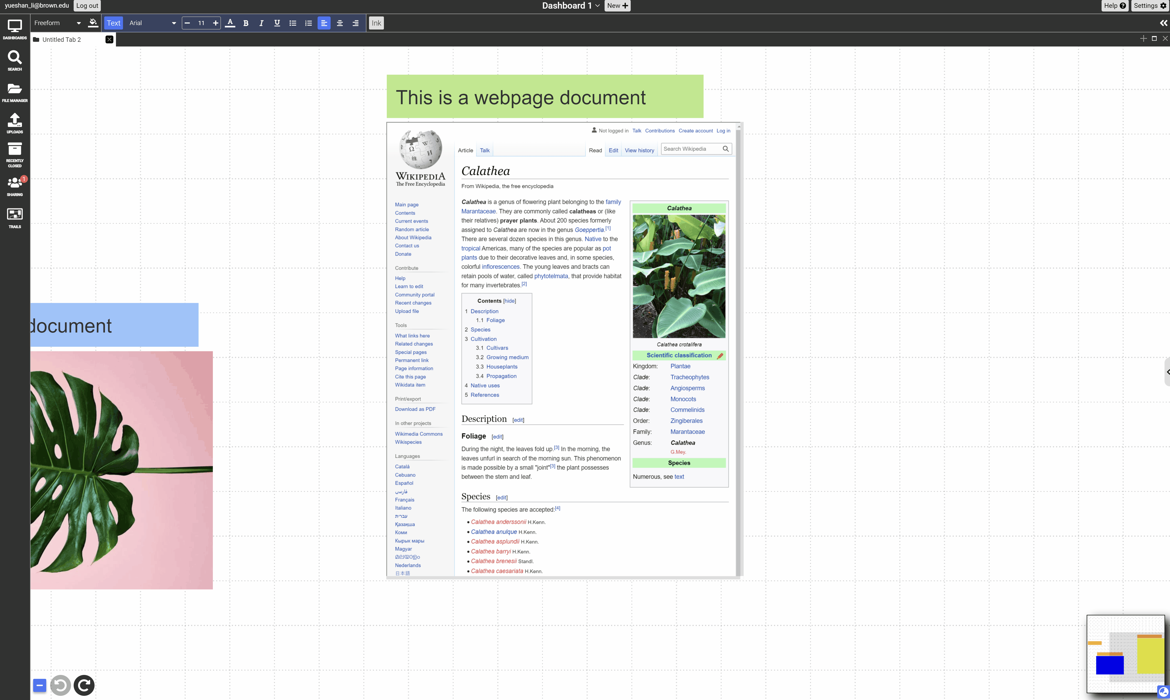1170x700 pixels.
Task: Click the Log out button
Action: (x=87, y=6)
